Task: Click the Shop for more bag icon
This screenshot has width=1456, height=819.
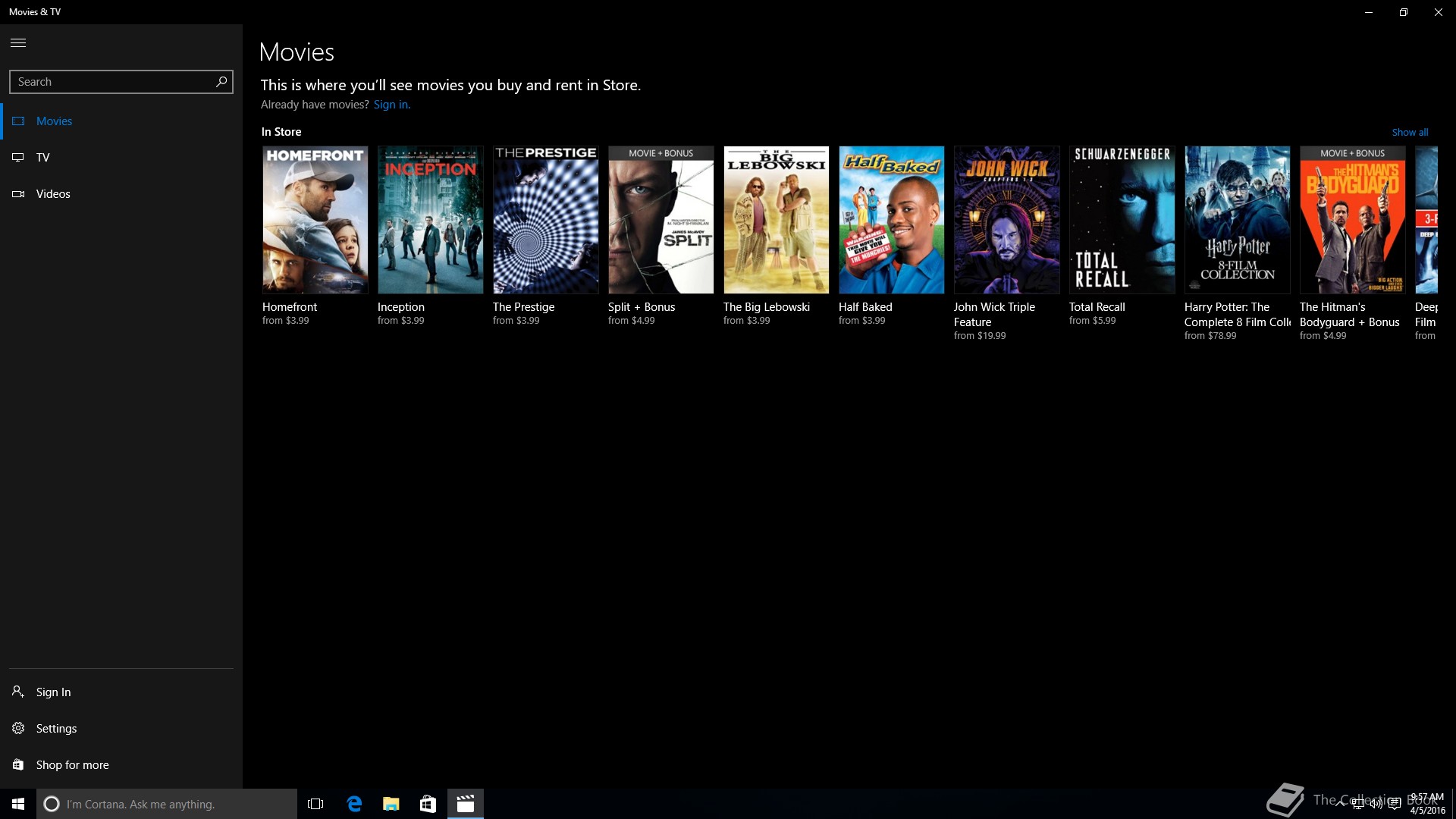Action: pos(18,764)
